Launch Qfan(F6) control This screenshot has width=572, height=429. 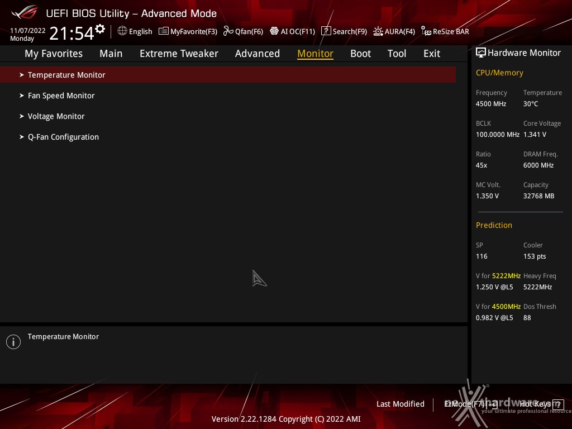coord(243,31)
